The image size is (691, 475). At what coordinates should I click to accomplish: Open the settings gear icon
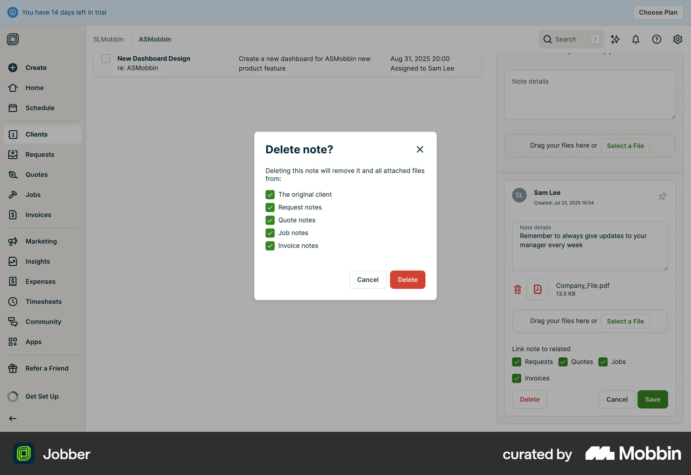[678, 39]
